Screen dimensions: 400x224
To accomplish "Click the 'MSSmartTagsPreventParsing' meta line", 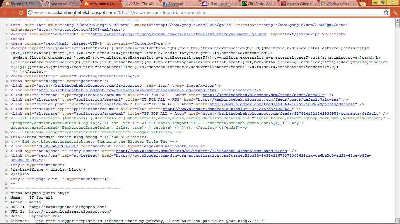I will [x=75, y=76].
